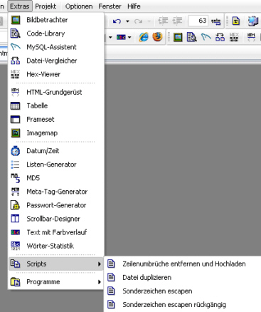The width and height of the screenshot is (261, 312).
Task: Click the computer icon in top toolbar
Action: 253,21
